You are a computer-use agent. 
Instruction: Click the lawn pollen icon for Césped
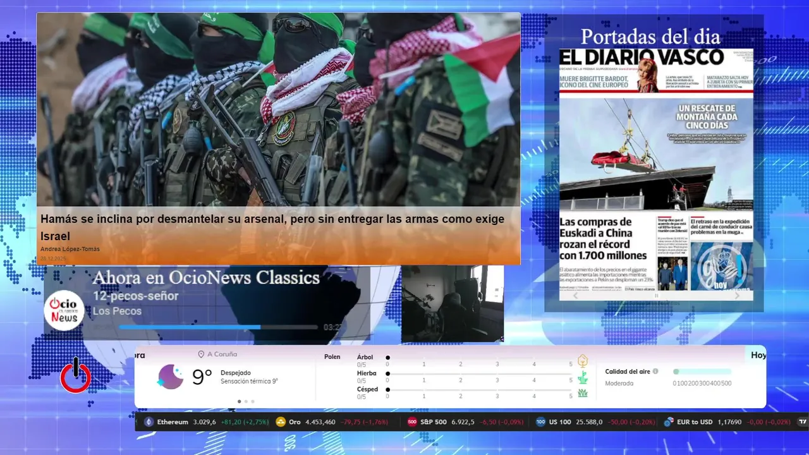click(x=583, y=393)
